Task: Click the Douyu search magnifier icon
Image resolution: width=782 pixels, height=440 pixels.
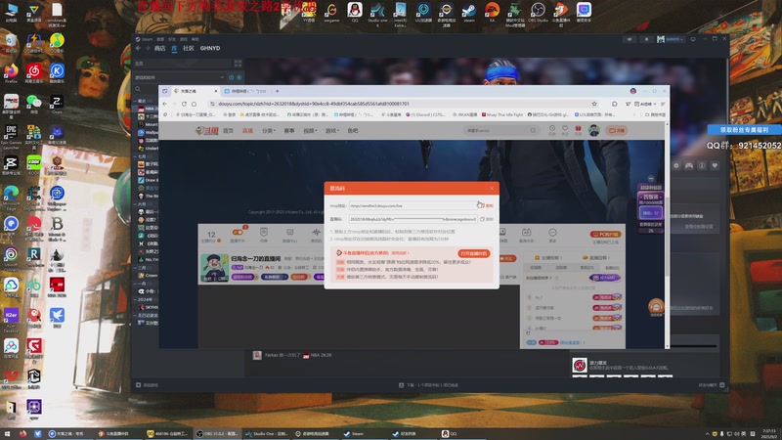Action: (533, 131)
